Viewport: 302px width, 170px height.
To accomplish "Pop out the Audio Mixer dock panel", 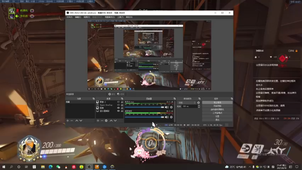I will pyautogui.click(x=174, y=99).
